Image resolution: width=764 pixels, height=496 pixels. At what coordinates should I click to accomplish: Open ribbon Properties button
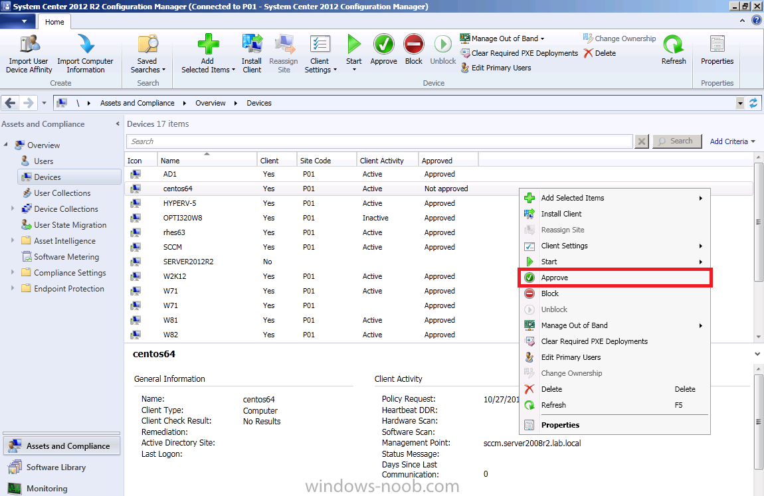tap(717, 50)
